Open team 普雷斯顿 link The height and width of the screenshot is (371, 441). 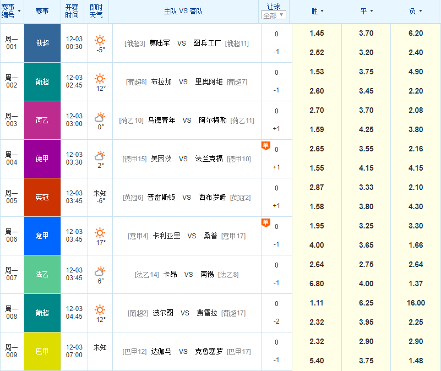[x=161, y=197]
